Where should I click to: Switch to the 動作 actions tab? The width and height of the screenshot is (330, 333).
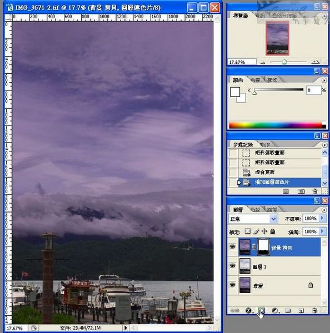coord(265,145)
